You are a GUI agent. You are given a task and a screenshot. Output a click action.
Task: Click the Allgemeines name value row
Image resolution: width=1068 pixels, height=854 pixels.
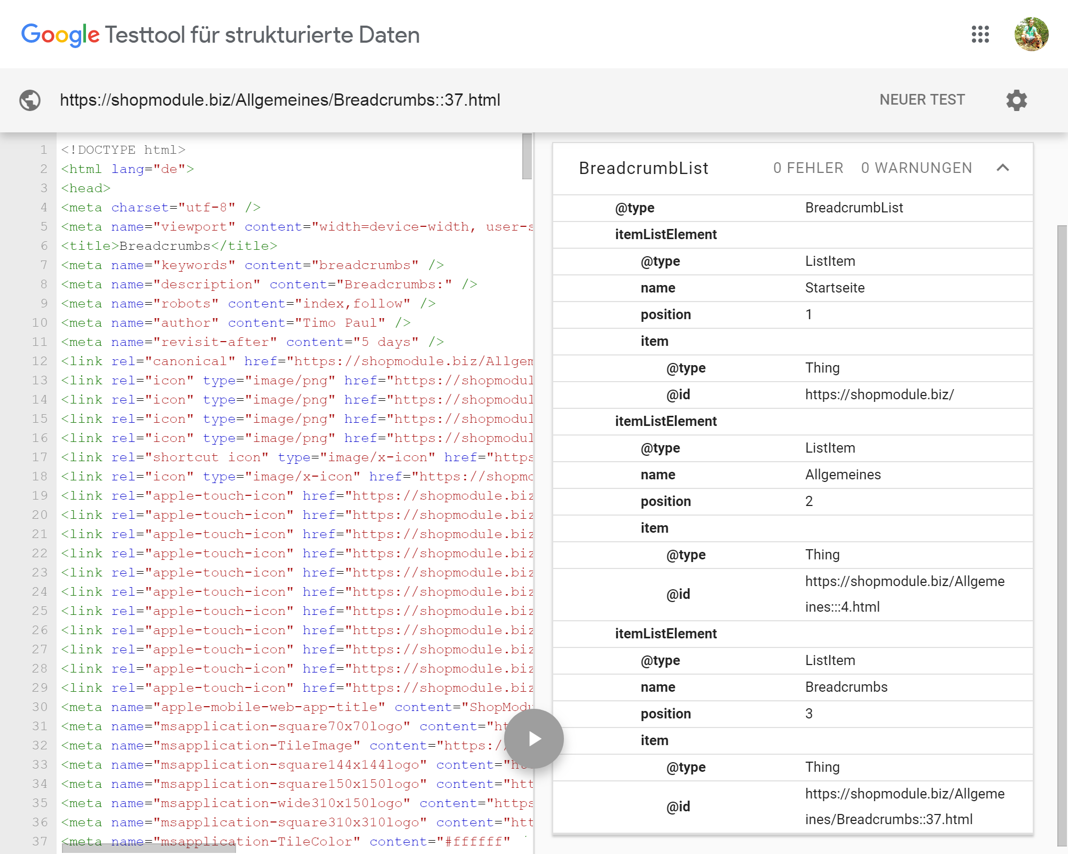(x=843, y=475)
